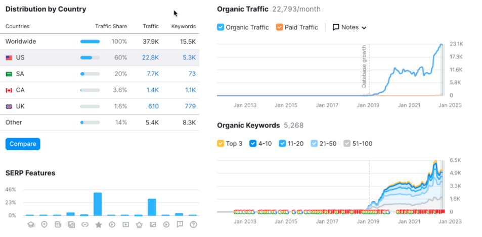The height and width of the screenshot is (237, 482).
Task: Click the Compare button
Action: tap(23, 144)
